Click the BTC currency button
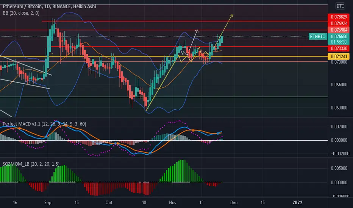Image resolution: width=353 pixels, height=208 pixels. (340, 6)
